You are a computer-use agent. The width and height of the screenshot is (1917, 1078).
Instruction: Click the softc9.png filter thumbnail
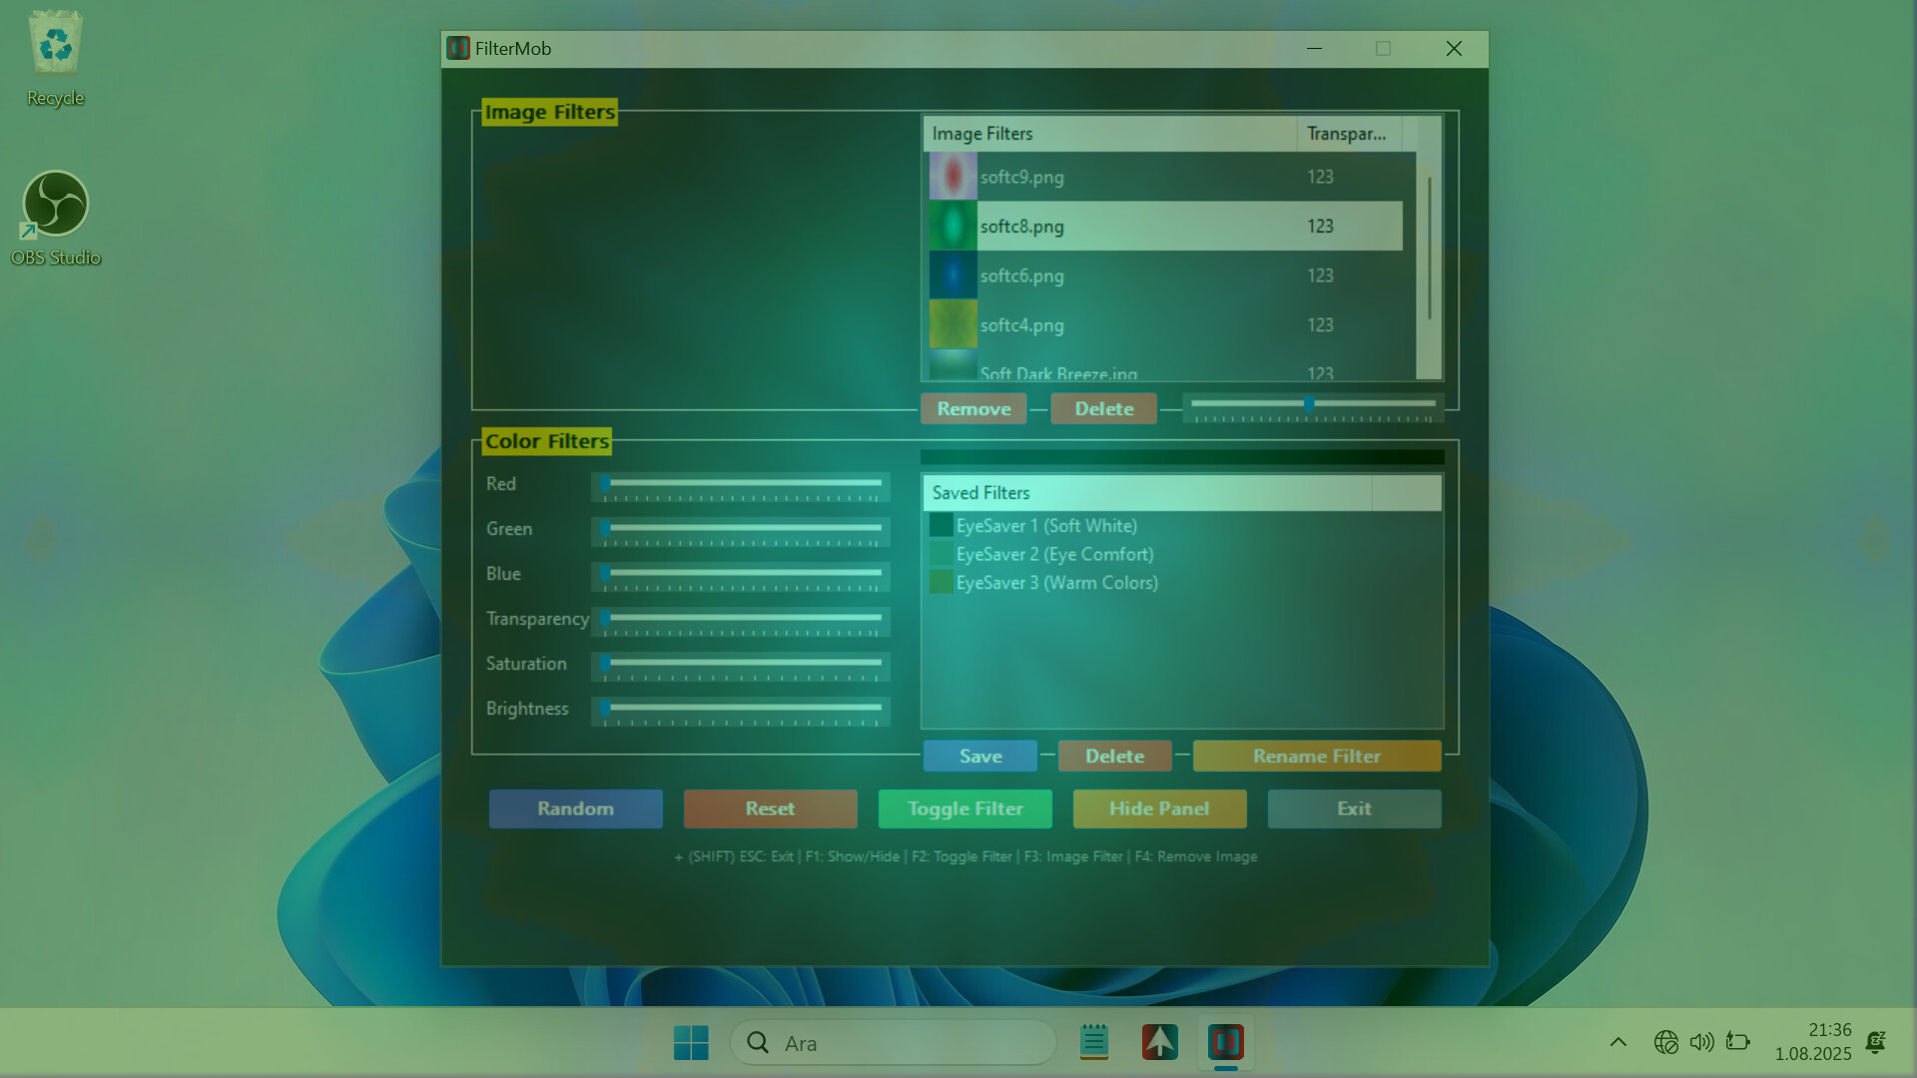click(953, 177)
